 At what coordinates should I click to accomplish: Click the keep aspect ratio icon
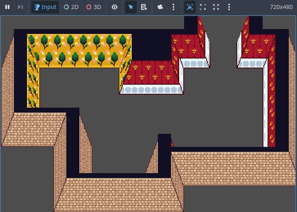coord(203,7)
